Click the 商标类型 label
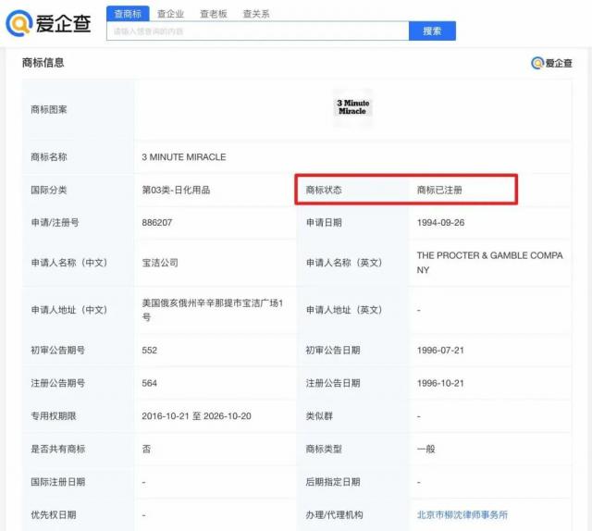This screenshot has height=531, width=592. (x=324, y=449)
